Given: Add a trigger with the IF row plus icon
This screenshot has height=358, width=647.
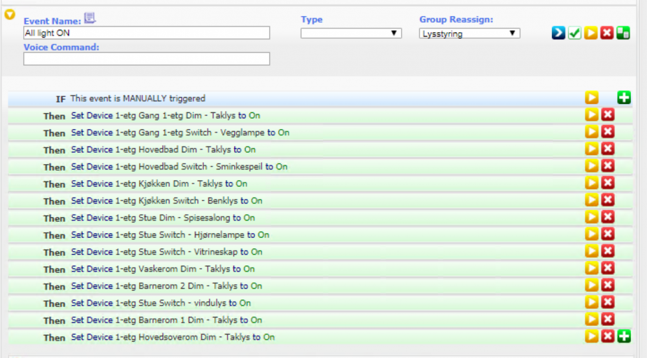Looking at the screenshot, I should [x=624, y=98].
